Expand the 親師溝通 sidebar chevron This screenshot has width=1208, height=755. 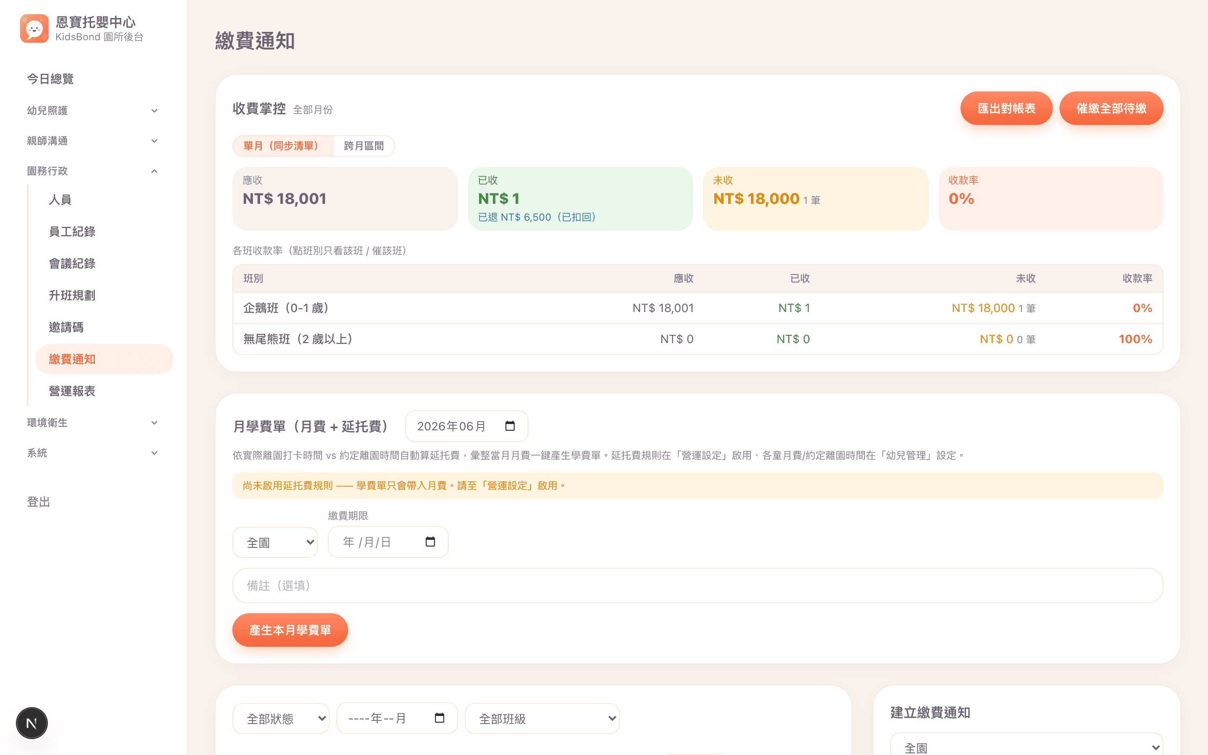154,141
